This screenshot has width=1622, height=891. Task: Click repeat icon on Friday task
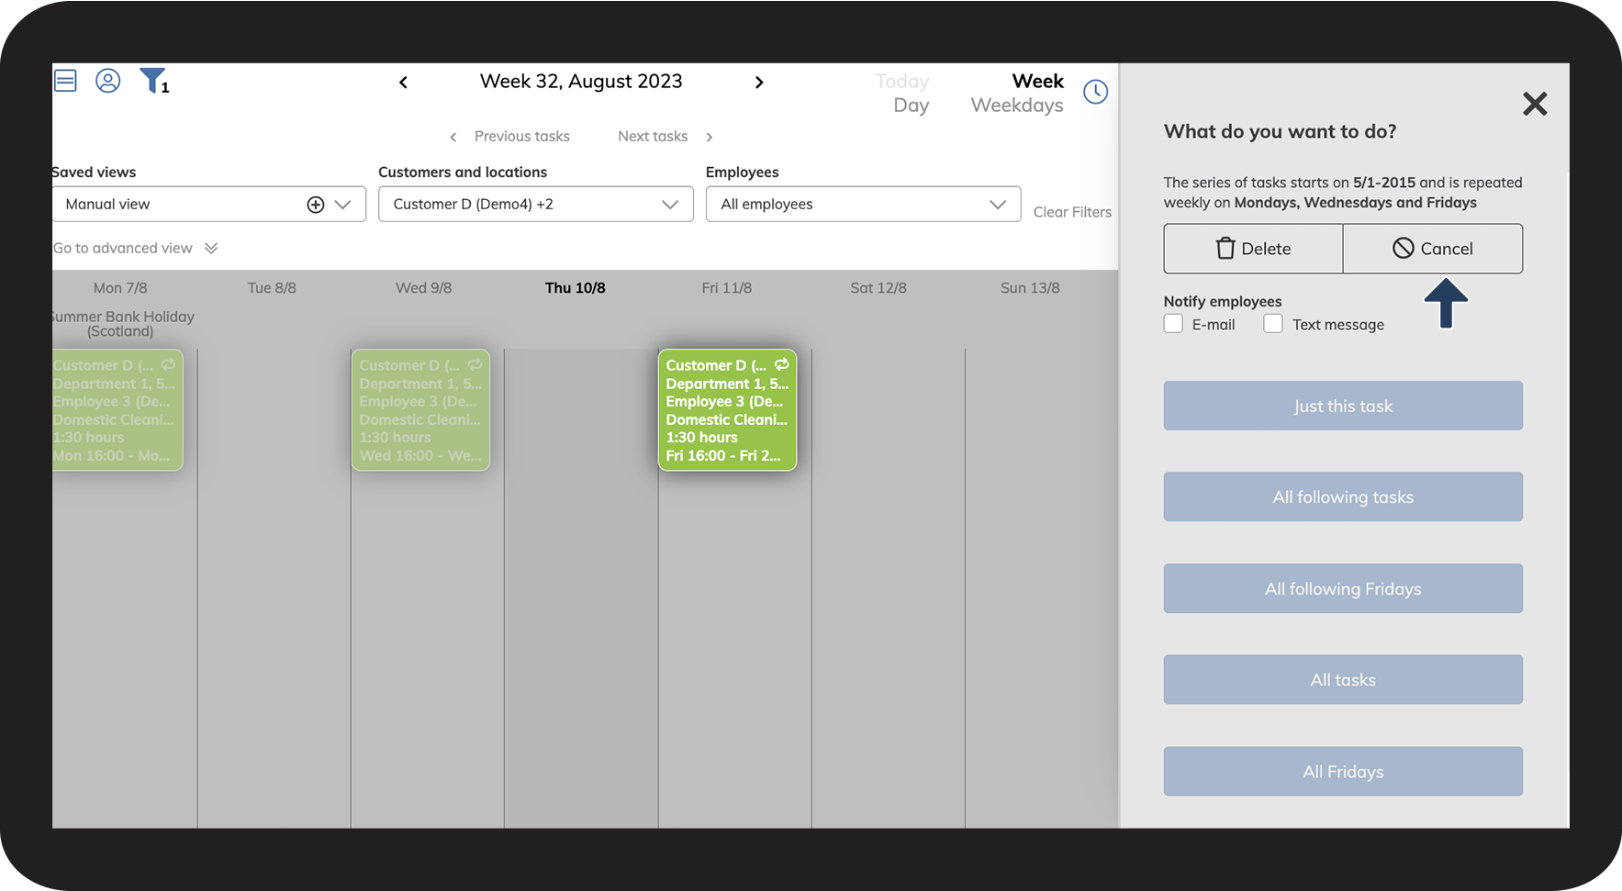(782, 364)
